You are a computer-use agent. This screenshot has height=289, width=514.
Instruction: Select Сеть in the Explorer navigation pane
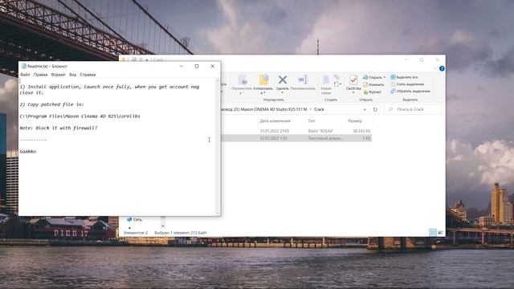[x=134, y=219]
